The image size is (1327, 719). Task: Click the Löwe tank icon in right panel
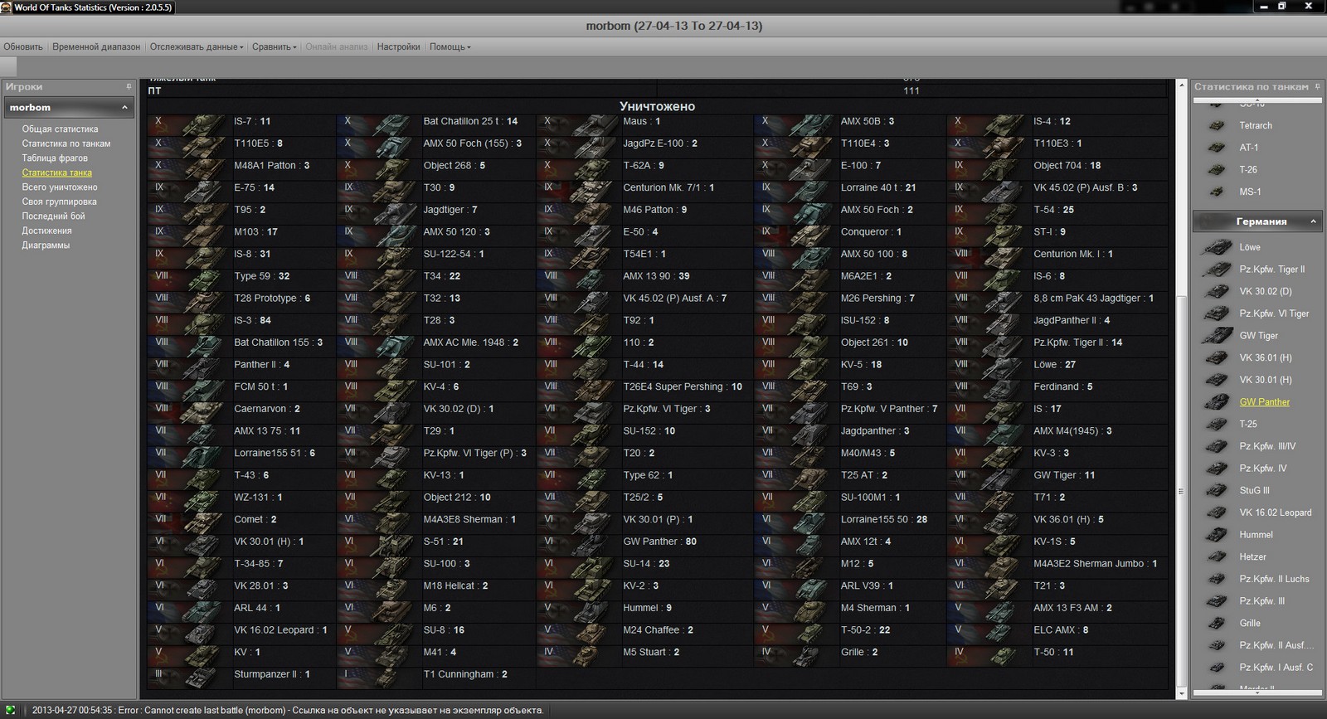[1217, 247]
